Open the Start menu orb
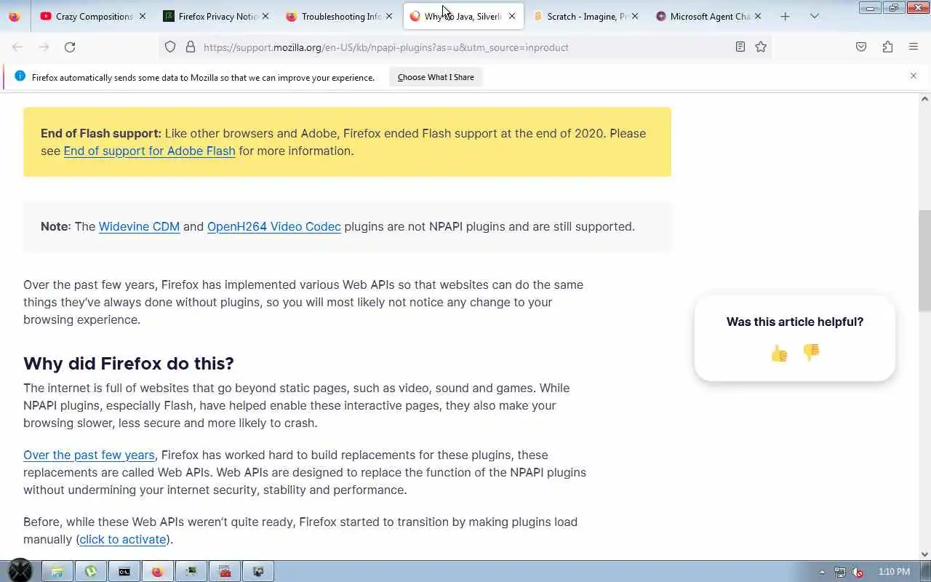This screenshot has height=582, width=931. (x=20, y=571)
